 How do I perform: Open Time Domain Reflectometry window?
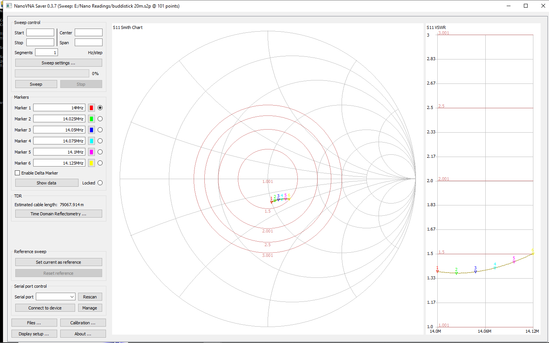click(59, 214)
